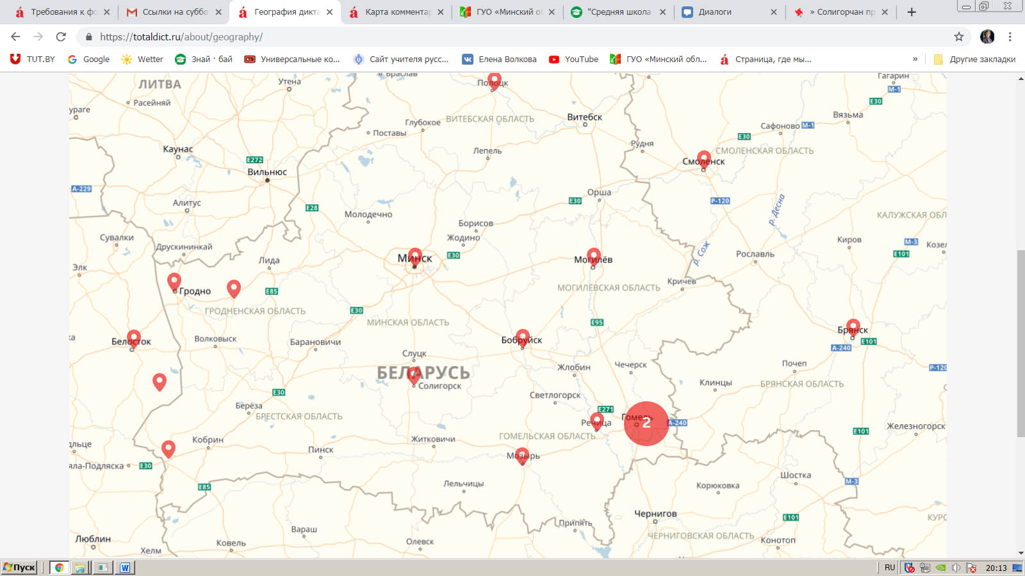Screen dimensions: 1025x576
Task: Select the Bryansk location pin
Action: pos(853,327)
